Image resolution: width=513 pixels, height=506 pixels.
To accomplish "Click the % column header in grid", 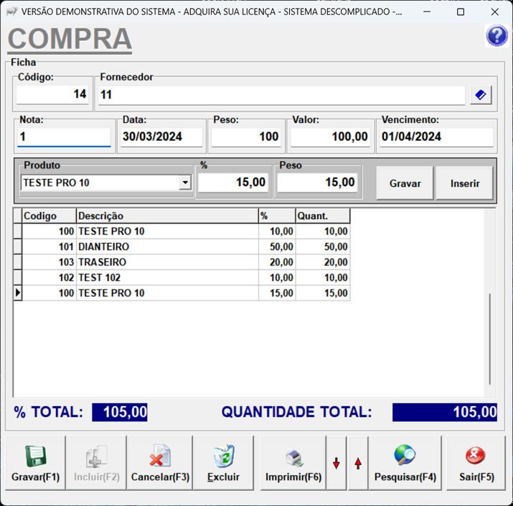I will [277, 216].
